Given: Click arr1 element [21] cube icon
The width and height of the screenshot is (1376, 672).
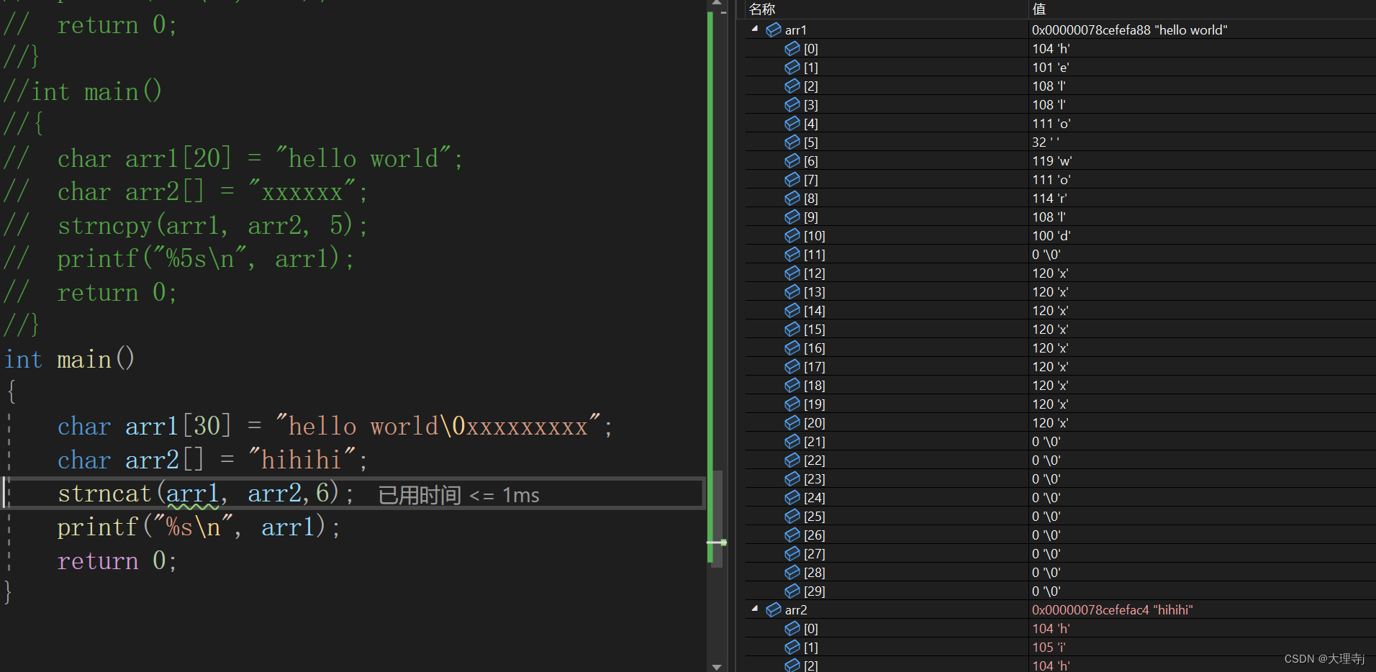Looking at the screenshot, I should [x=792, y=441].
